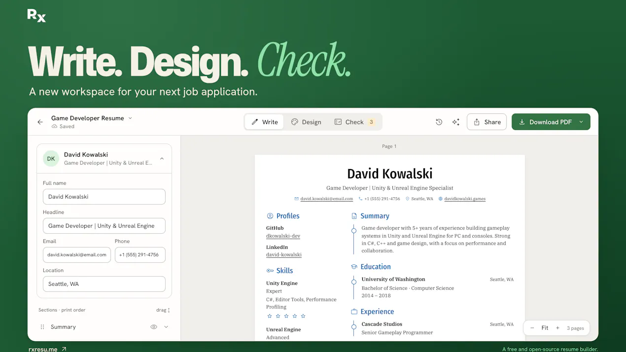This screenshot has height=352, width=626.
Task: Open version history clock icon
Action: tap(439, 122)
